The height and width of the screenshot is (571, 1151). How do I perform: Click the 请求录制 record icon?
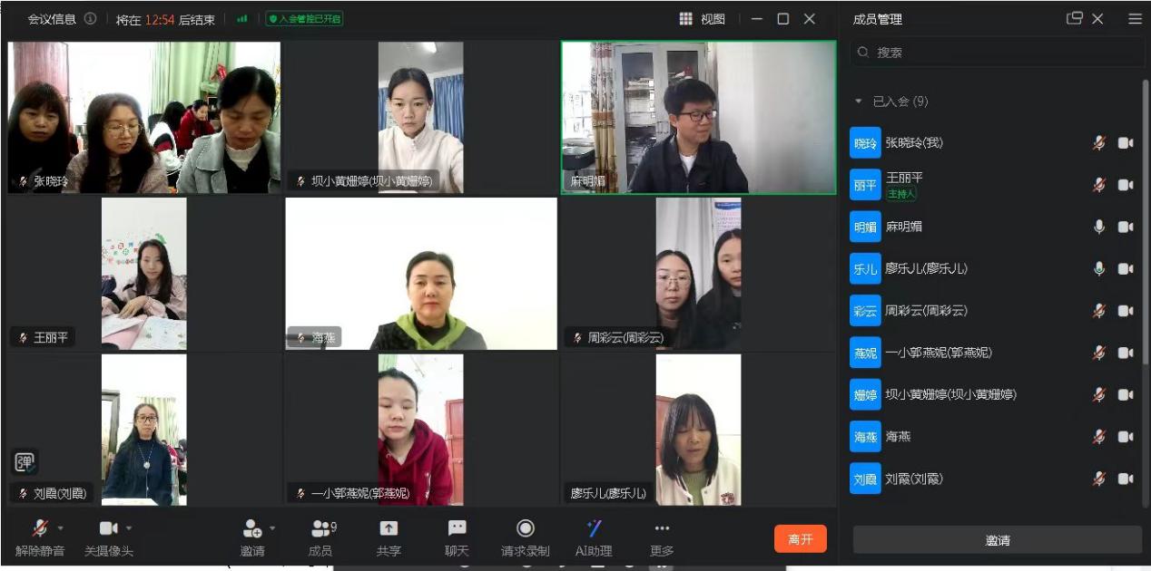tap(525, 529)
